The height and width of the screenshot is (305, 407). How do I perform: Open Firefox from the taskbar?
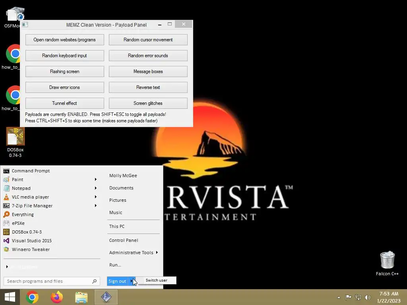[56, 297]
